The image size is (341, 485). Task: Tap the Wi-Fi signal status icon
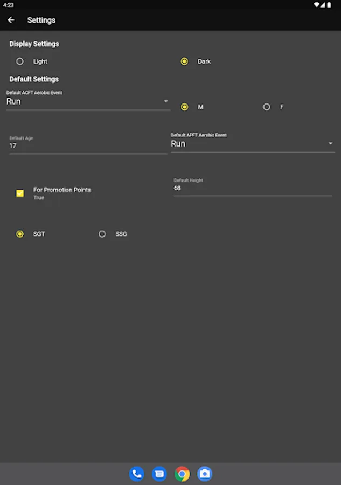(317, 4)
